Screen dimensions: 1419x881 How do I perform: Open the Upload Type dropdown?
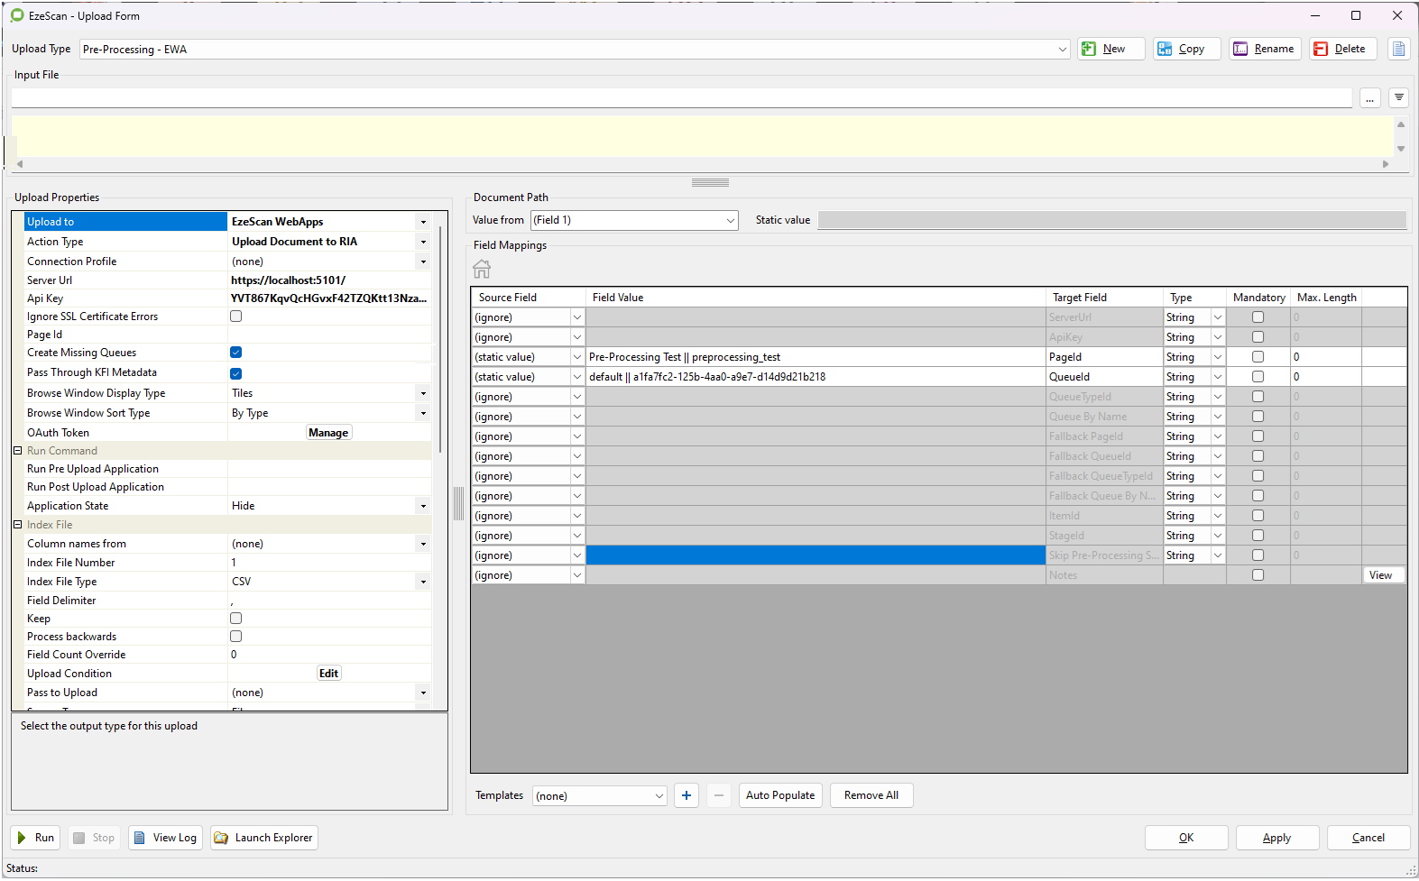pyautogui.click(x=1062, y=50)
